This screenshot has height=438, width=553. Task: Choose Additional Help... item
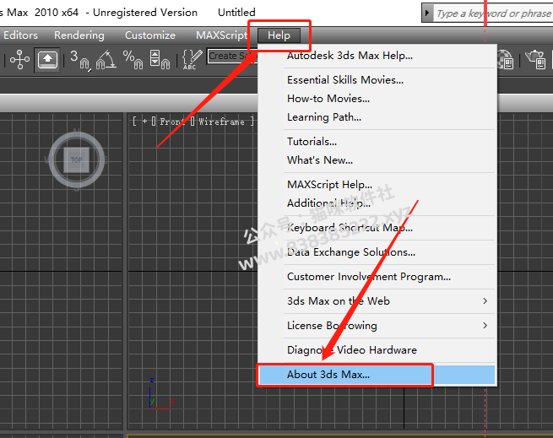tap(377, 203)
